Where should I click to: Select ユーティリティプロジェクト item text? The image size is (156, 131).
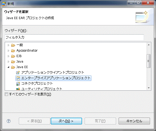click(42, 89)
